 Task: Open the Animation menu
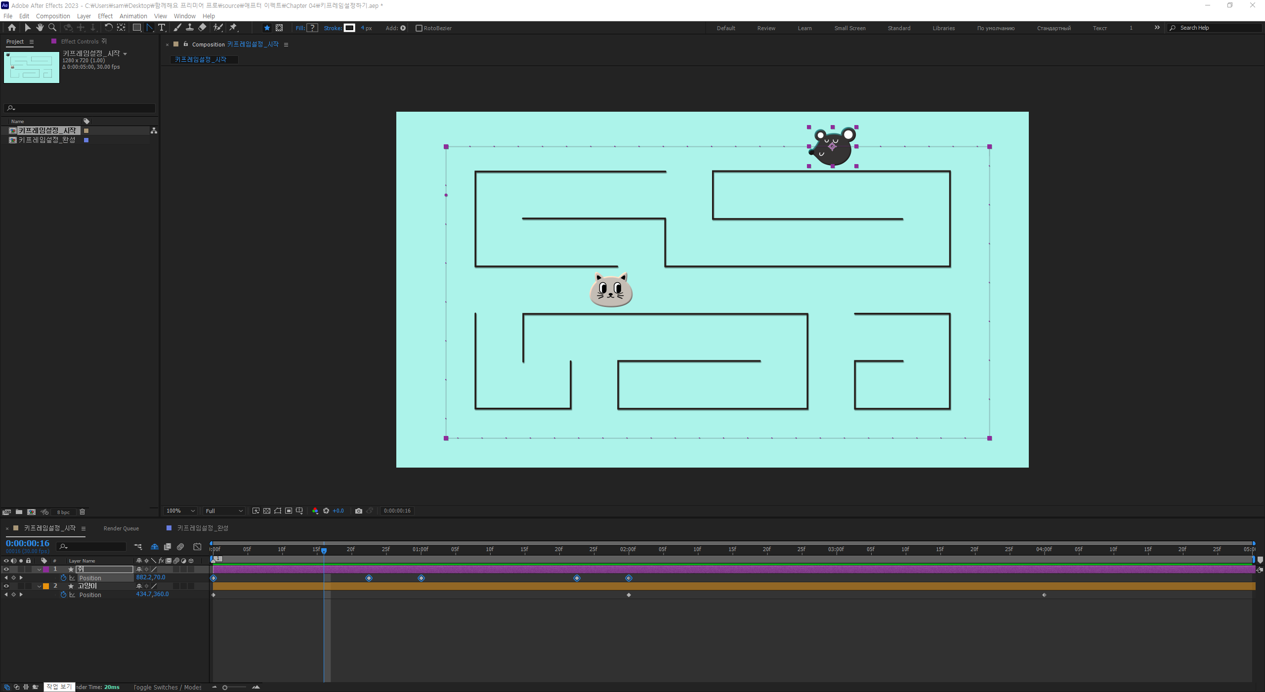[133, 16]
